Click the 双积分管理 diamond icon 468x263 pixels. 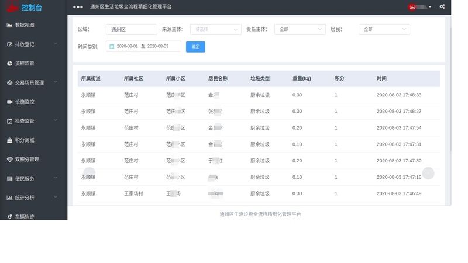[9, 159]
